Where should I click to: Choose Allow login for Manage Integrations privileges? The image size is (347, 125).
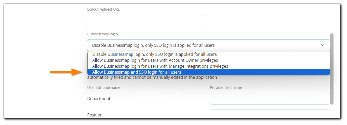209,66
